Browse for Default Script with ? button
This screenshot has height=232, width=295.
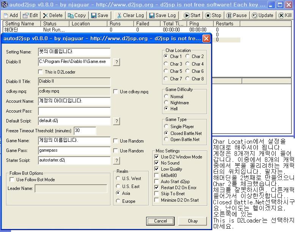point(117,121)
